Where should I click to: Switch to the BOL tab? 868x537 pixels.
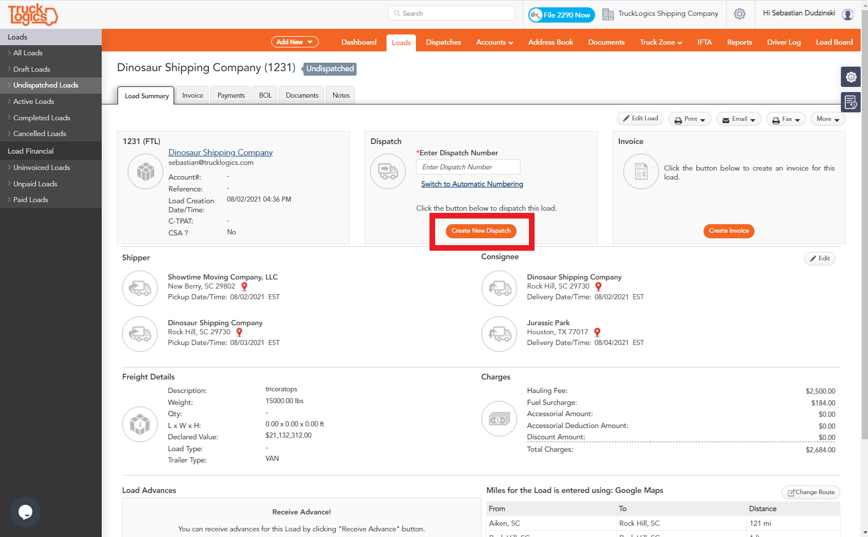[266, 95]
